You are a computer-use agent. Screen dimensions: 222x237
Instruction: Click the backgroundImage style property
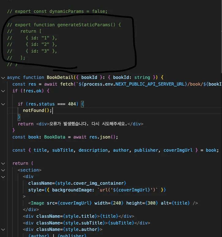(x=72, y=190)
